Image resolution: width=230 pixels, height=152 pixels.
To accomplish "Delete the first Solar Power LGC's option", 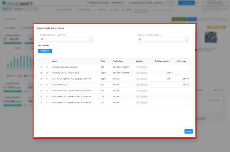I will [41, 91].
